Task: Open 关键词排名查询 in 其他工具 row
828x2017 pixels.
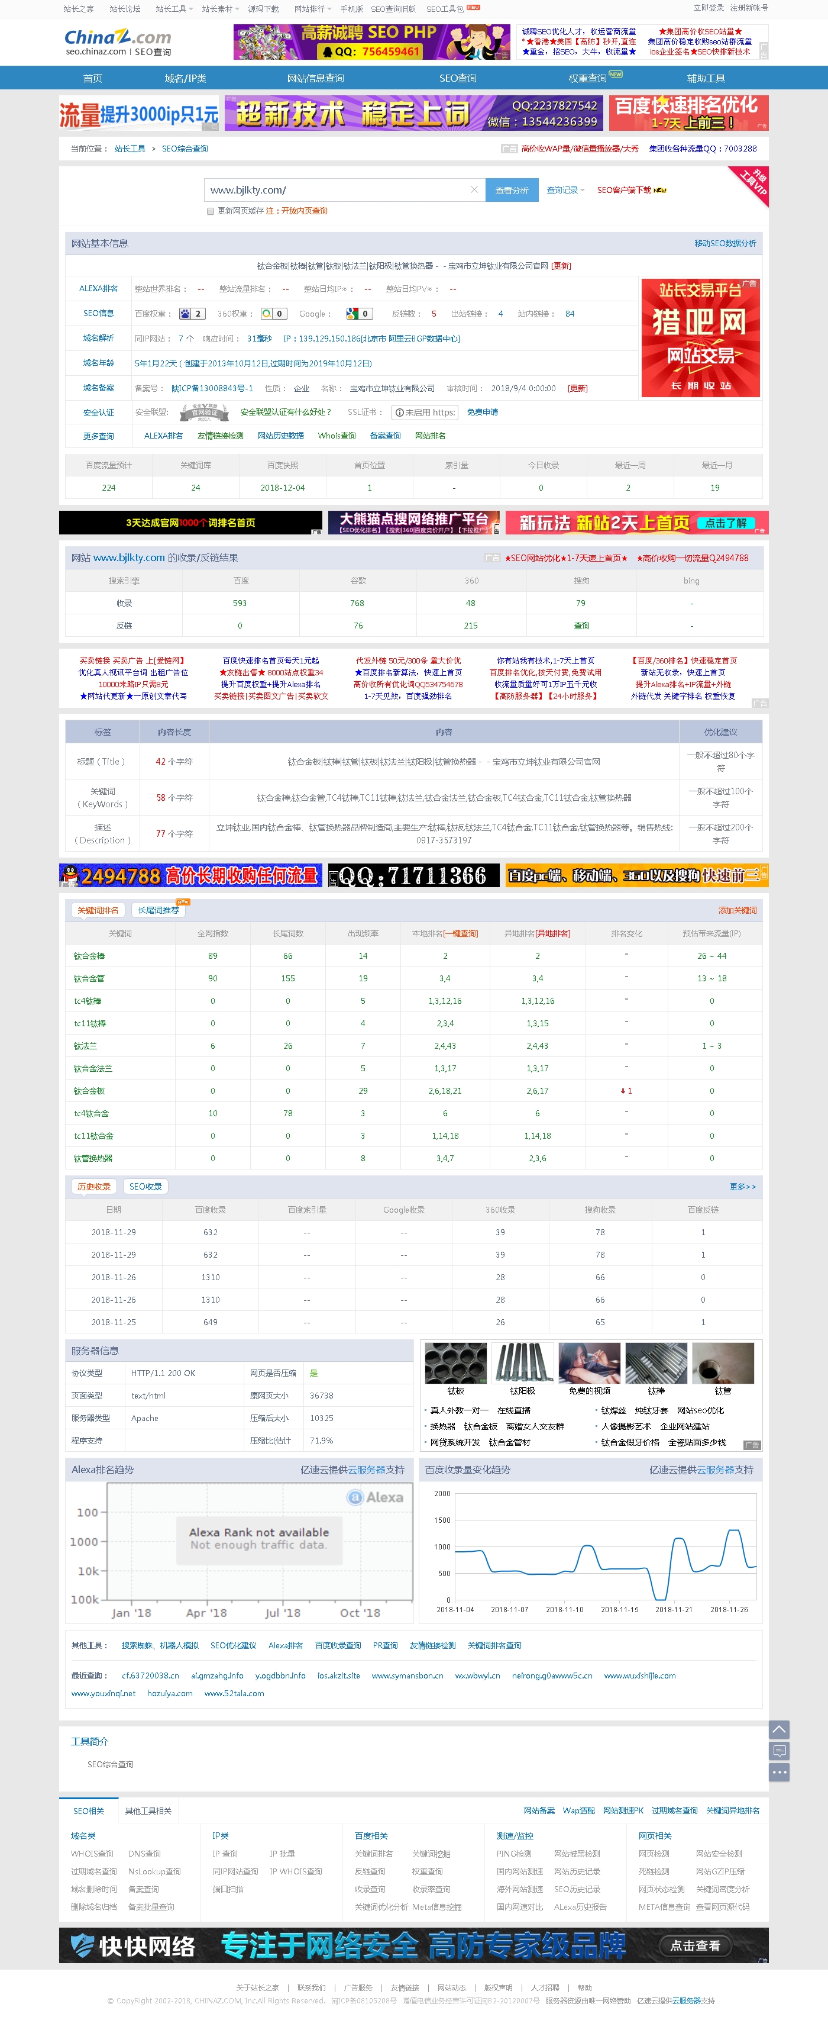Action: pyautogui.click(x=494, y=1645)
